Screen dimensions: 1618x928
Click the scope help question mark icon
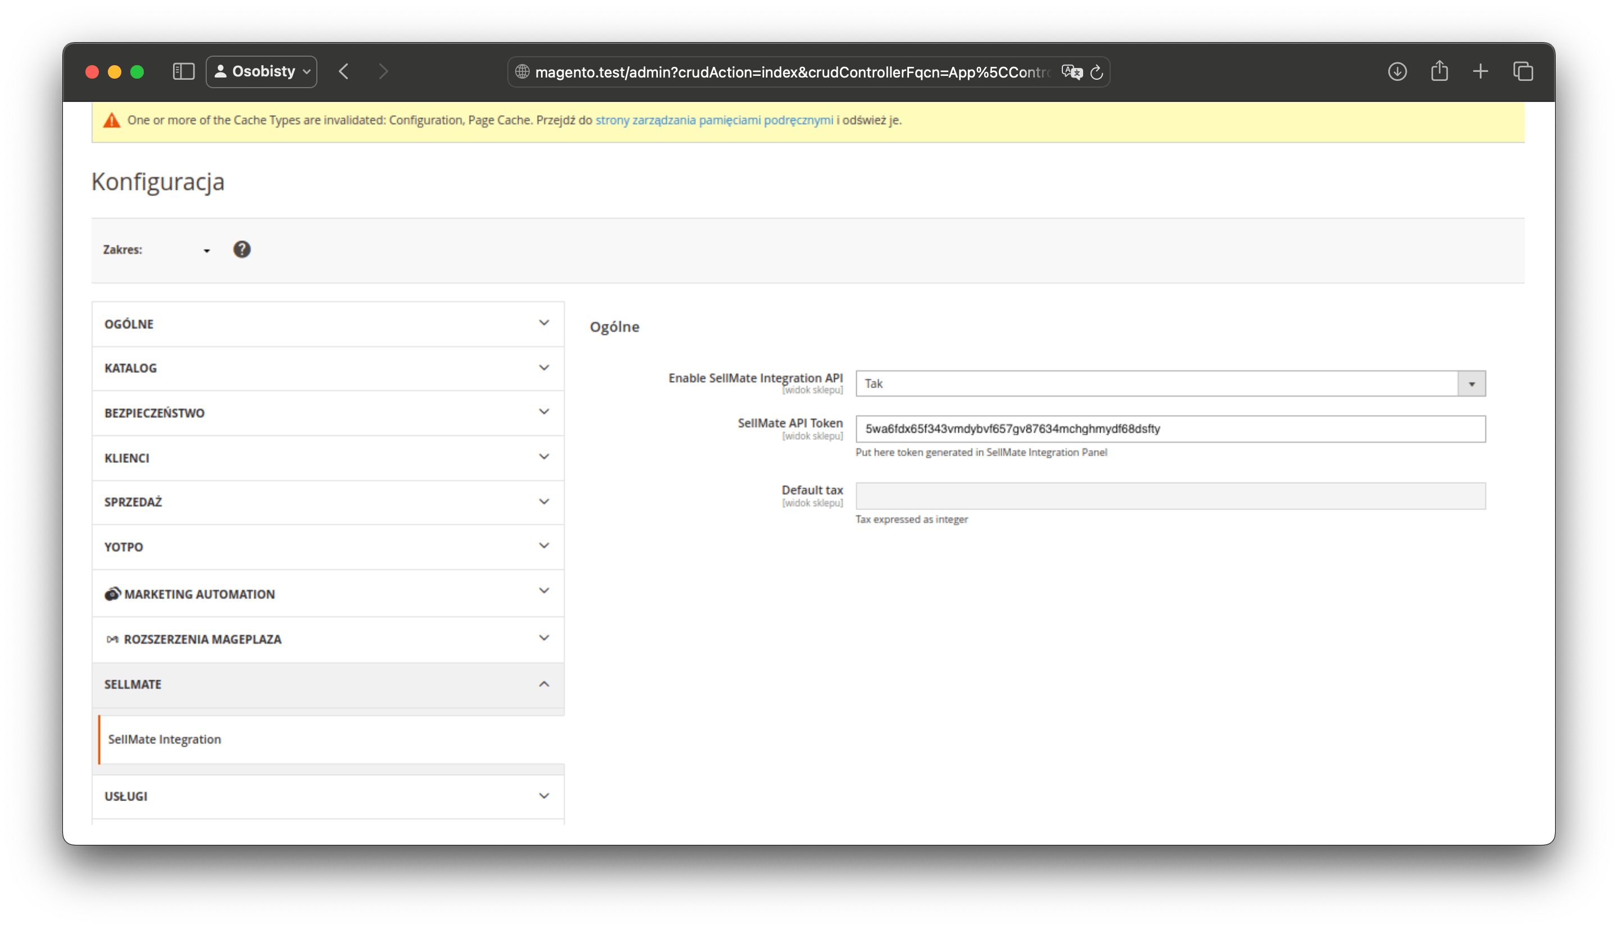(242, 249)
